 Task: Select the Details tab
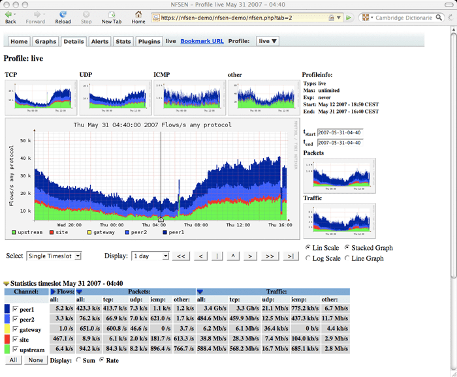[74, 41]
